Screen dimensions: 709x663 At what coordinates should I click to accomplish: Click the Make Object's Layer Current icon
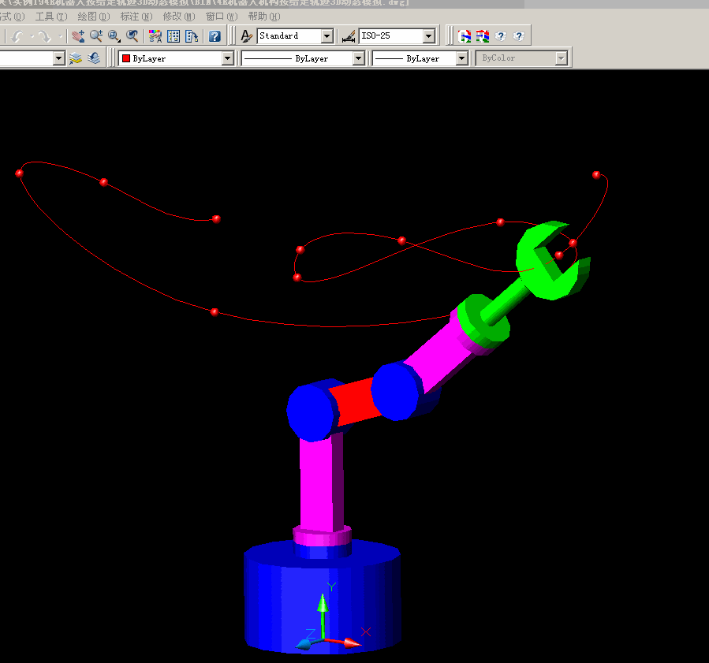coord(76,58)
